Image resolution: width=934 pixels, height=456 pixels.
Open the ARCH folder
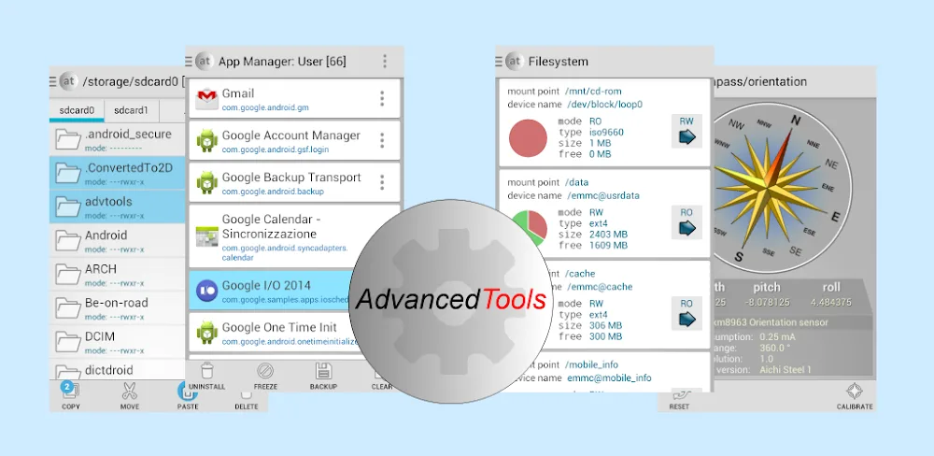[x=118, y=274]
